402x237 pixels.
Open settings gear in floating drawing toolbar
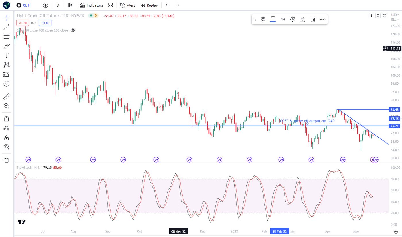[x=293, y=19]
